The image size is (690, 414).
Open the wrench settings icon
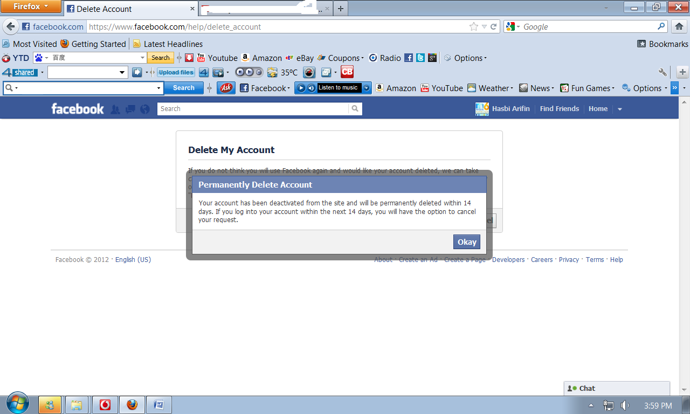663,72
